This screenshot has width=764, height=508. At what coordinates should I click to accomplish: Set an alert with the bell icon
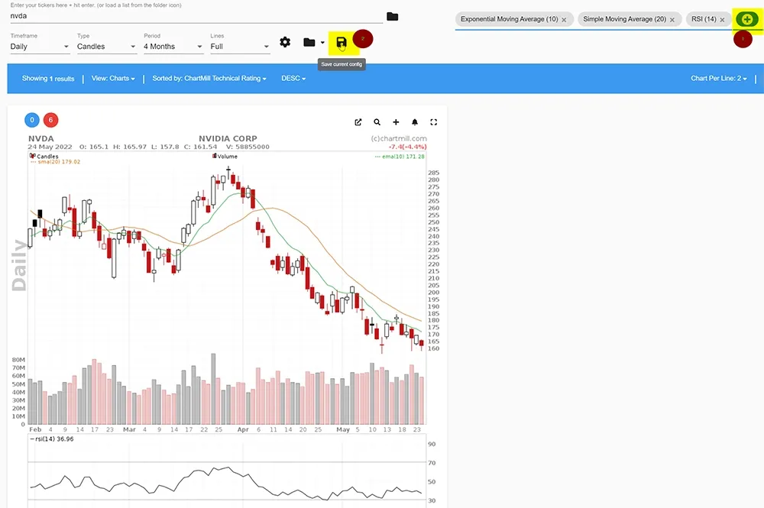tap(415, 122)
